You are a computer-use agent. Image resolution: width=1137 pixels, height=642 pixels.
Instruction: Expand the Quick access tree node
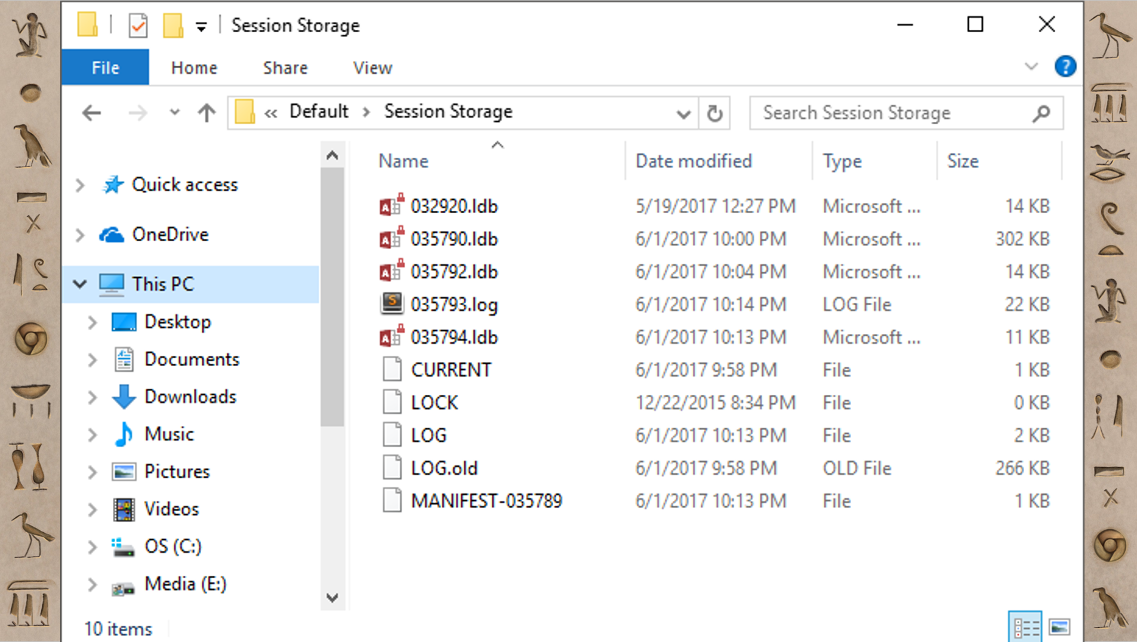click(80, 185)
